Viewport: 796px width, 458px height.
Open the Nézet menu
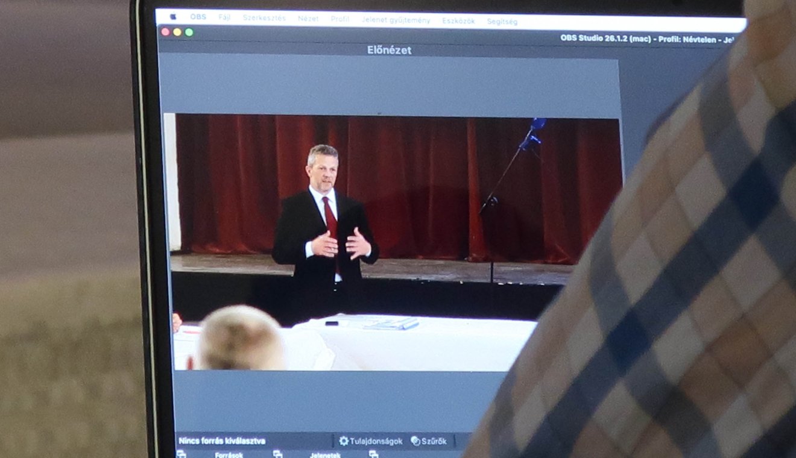308,19
